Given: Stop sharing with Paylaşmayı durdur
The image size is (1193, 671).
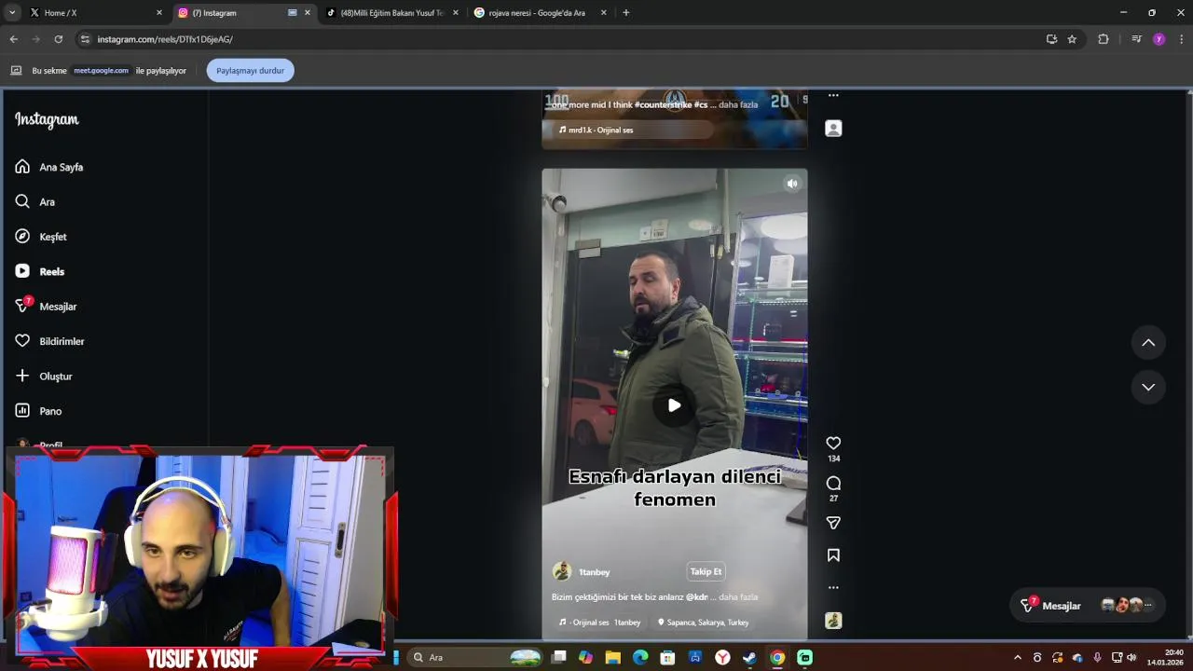Looking at the screenshot, I should click(250, 71).
